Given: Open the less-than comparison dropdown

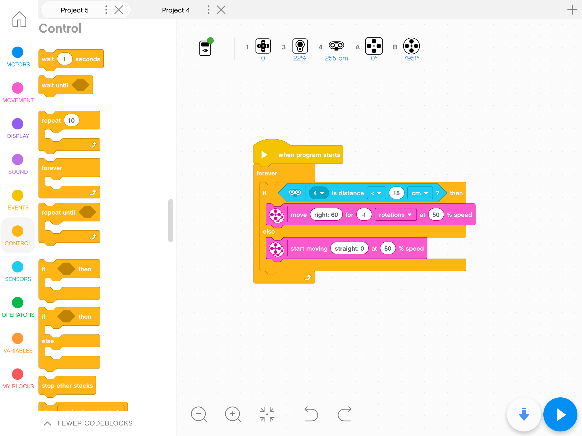Looking at the screenshot, I should pyautogui.click(x=376, y=193).
